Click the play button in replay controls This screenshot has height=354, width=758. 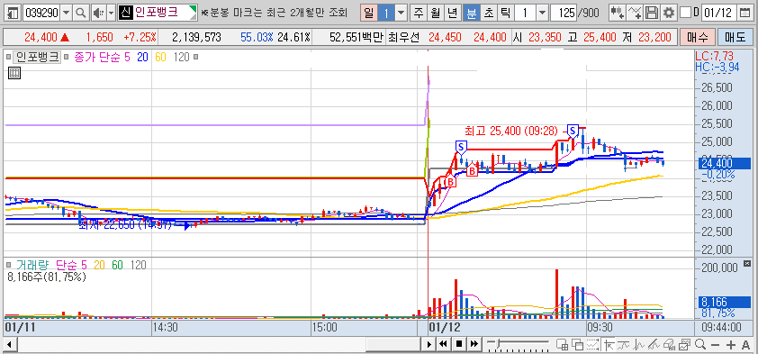(429, 344)
